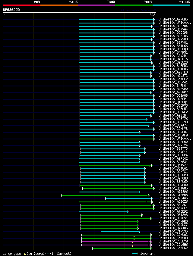Viewport: 193px width, 256px height.
Task: Open hit UniRef100_Q0DI98 label
Action: [173, 33]
